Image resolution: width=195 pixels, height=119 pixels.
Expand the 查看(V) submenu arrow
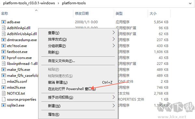(x=113, y=33)
